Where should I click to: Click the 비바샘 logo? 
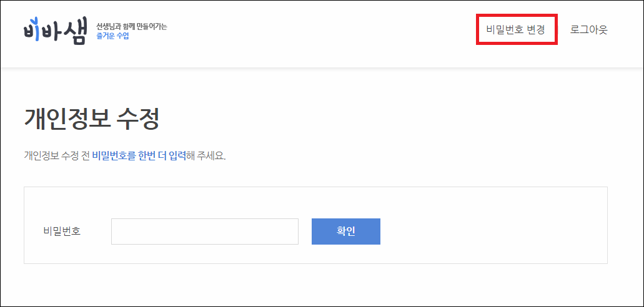55,31
